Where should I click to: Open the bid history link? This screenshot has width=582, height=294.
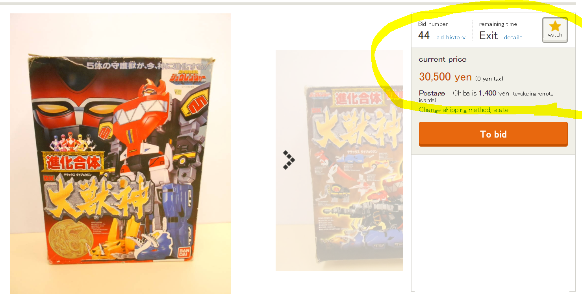coord(451,37)
